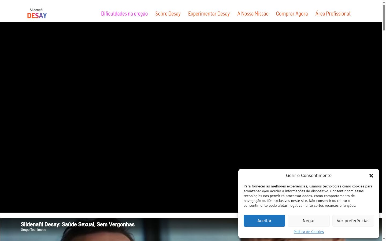Close the consent dialog with the X icon
Image resolution: width=386 pixels, height=241 pixels.
(x=371, y=176)
